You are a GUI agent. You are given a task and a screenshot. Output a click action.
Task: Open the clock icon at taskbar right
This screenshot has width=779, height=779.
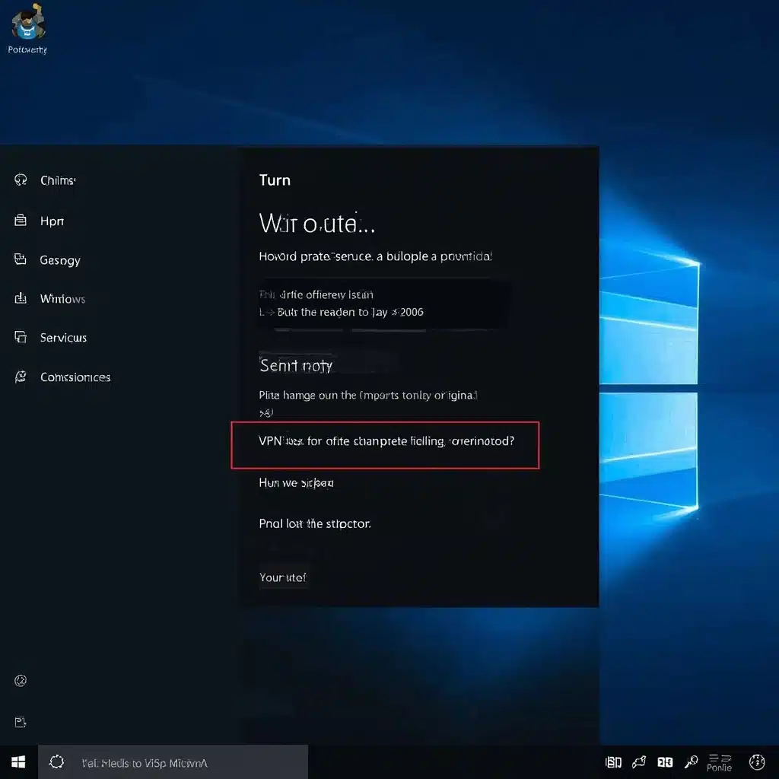(x=756, y=762)
